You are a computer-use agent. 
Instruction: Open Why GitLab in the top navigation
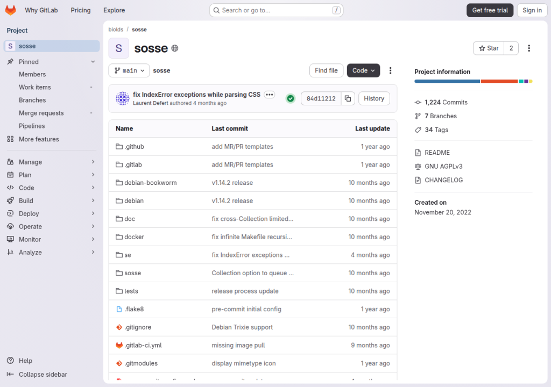click(x=41, y=11)
